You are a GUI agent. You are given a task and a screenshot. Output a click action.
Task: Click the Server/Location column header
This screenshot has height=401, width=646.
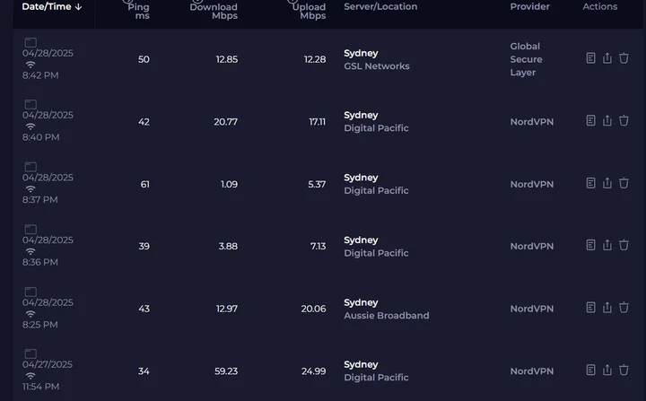pos(380,7)
